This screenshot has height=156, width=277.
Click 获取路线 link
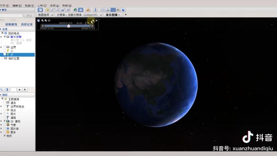click(x=11, y=24)
